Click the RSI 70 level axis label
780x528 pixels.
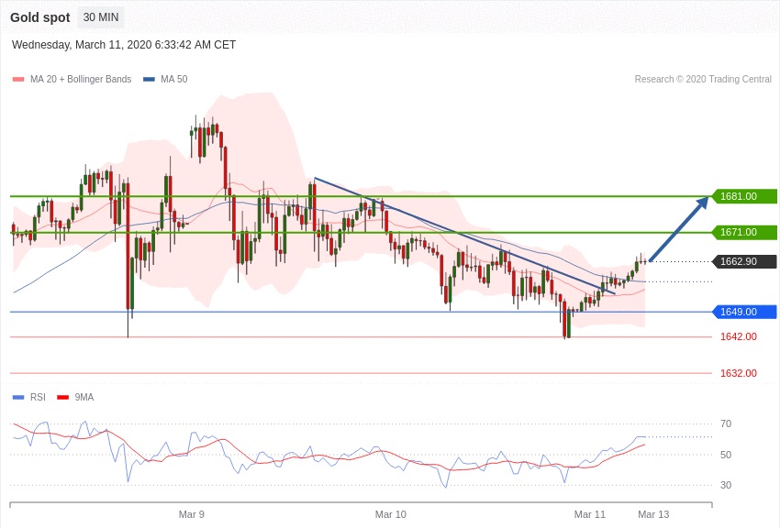pyautogui.click(x=725, y=423)
